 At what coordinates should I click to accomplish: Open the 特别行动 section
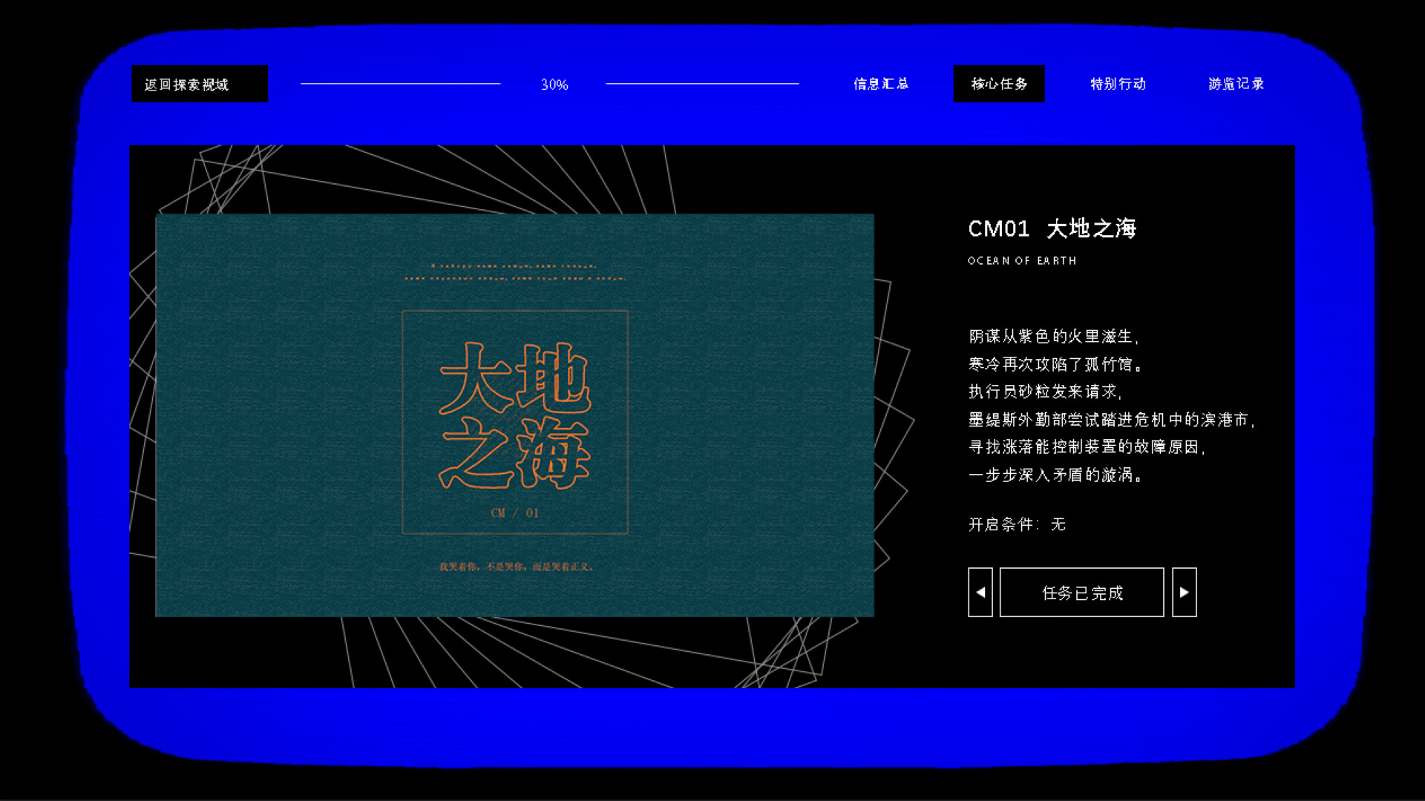(1117, 84)
